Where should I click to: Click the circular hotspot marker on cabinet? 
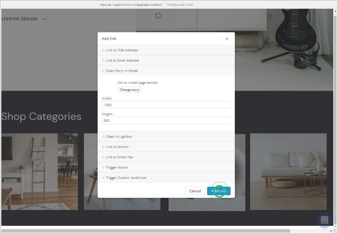tap(158, 16)
